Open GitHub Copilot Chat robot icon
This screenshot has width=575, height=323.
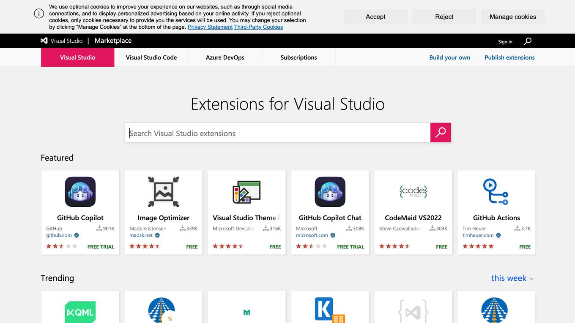coord(330,192)
